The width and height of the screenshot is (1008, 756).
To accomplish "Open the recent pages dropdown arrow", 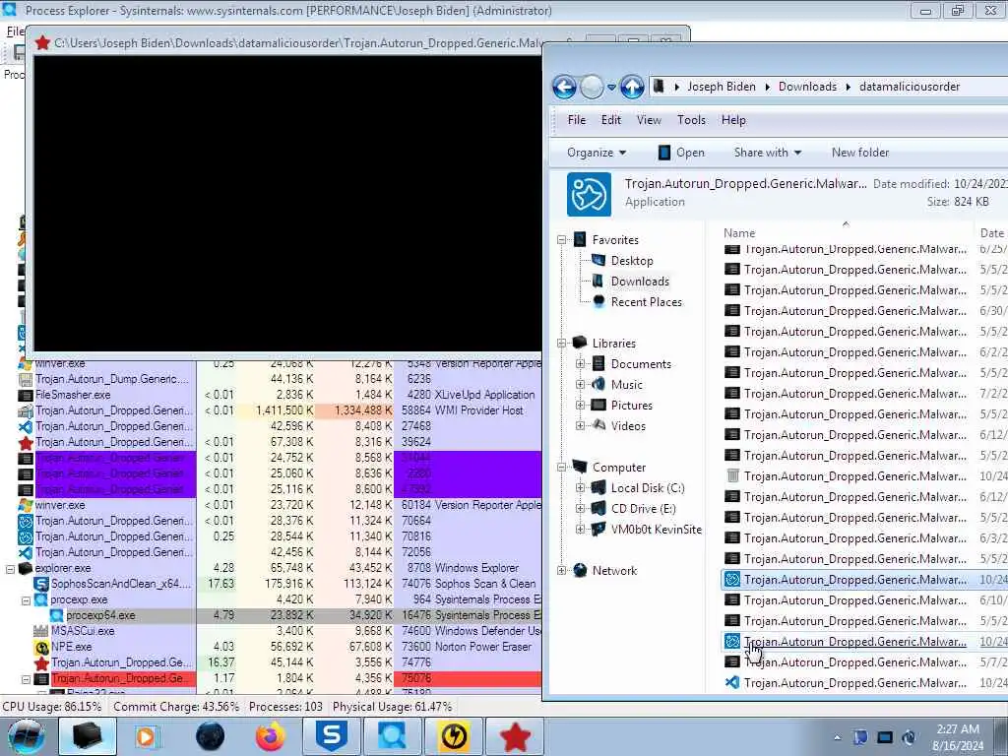I will (x=611, y=87).
